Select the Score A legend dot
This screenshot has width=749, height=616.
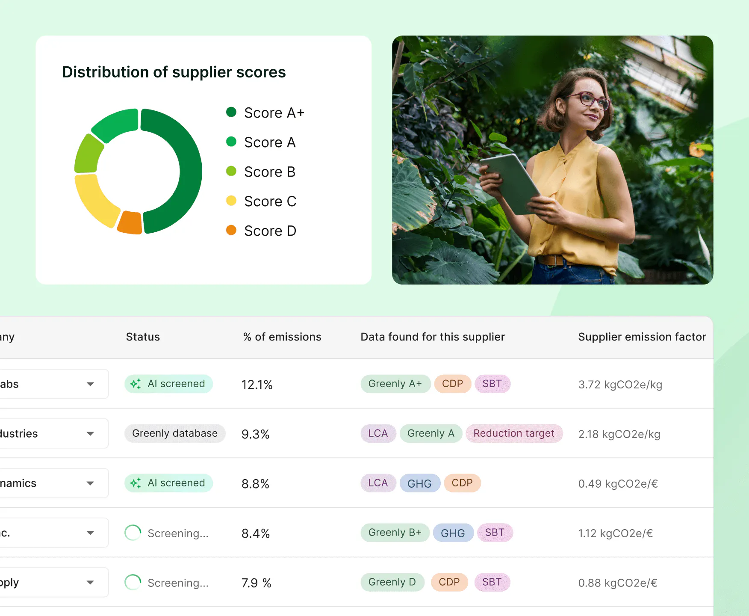coord(231,142)
